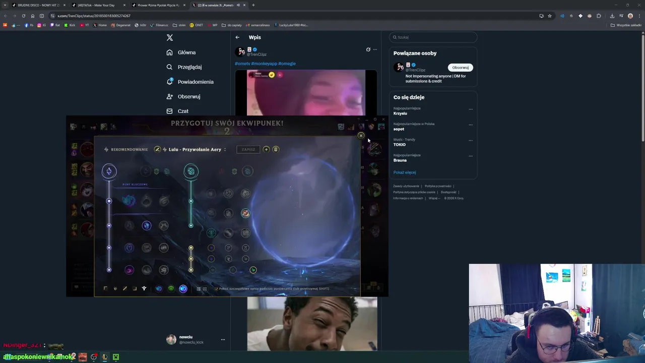The height and width of the screenshot is (363, 645).
Task: Open Wszystkie zakładki folder
Action: click(x=626, y=25)
